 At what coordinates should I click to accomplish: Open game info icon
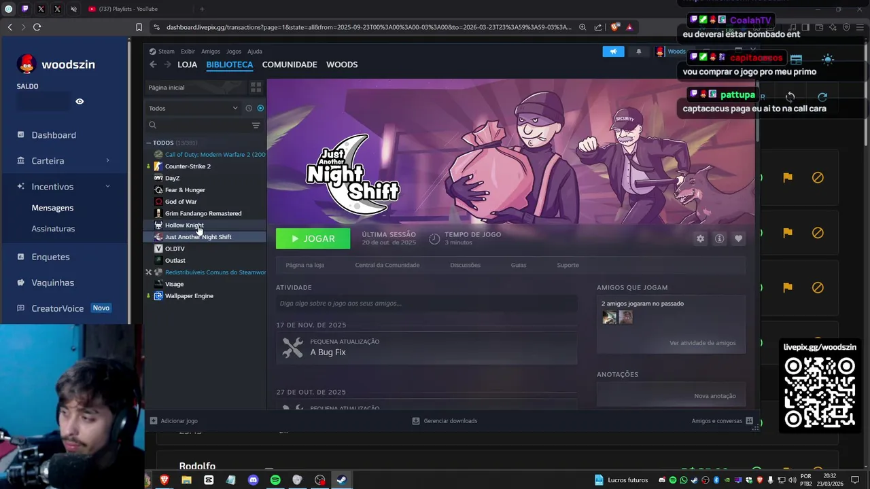(719, 238)
